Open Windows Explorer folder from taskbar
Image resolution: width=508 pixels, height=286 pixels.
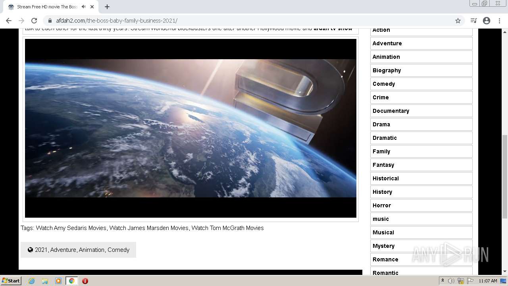tap(45, 281)
